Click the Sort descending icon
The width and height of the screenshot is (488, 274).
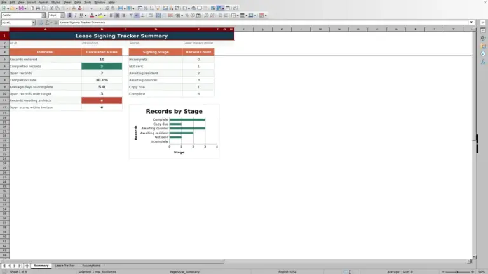(152, 8)
